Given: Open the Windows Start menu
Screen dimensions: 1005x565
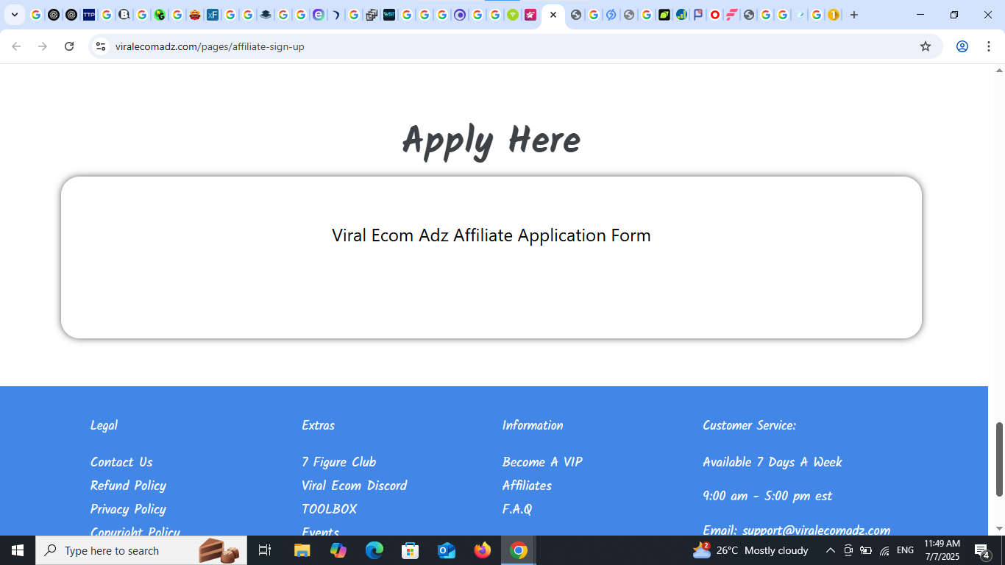Looking at the screenshot, I should 18,550.
